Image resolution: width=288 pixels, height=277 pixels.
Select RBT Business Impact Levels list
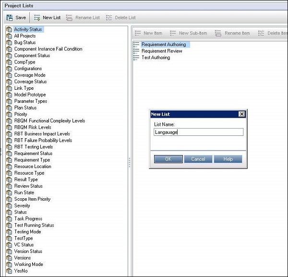(42, 134)
